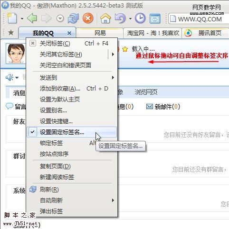Open the dropdown beside speaker icon
Image resolution: width=229 pixels, height=229 pixels.
pos(17,78)
